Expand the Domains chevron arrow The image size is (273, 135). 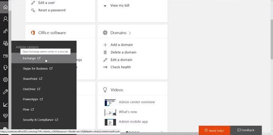tap(130, 33)
